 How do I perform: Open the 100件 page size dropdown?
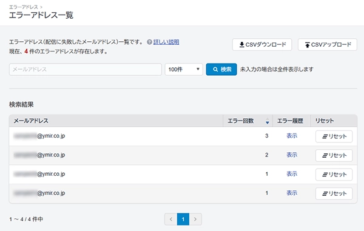(184, 69)
